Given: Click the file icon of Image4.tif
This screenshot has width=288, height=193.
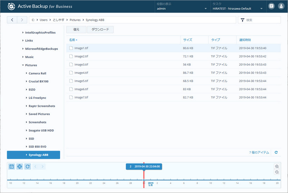Looking at the screenshot, I should click(71, 73).
